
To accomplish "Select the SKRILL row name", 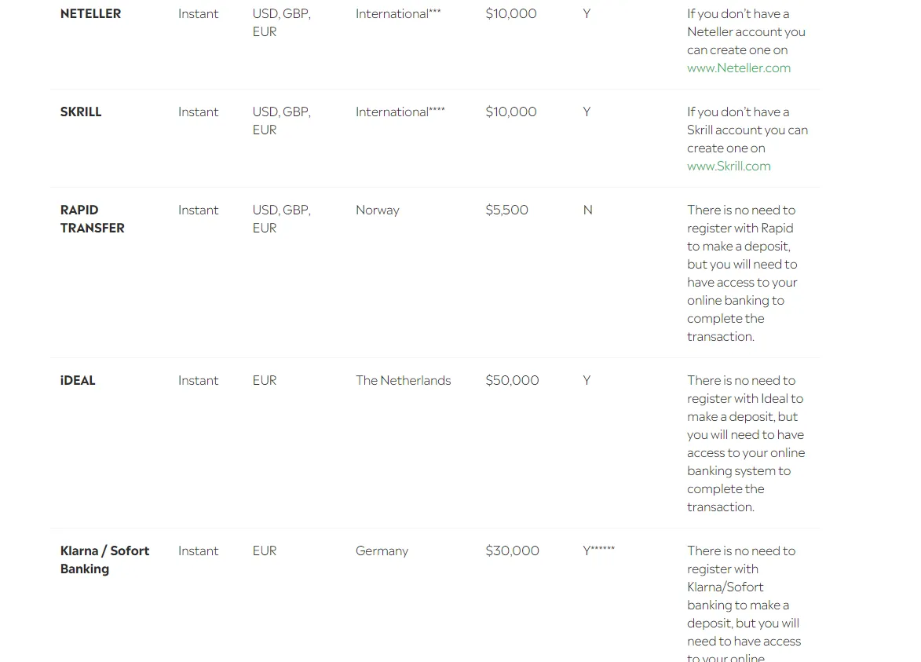I will 80,112.
